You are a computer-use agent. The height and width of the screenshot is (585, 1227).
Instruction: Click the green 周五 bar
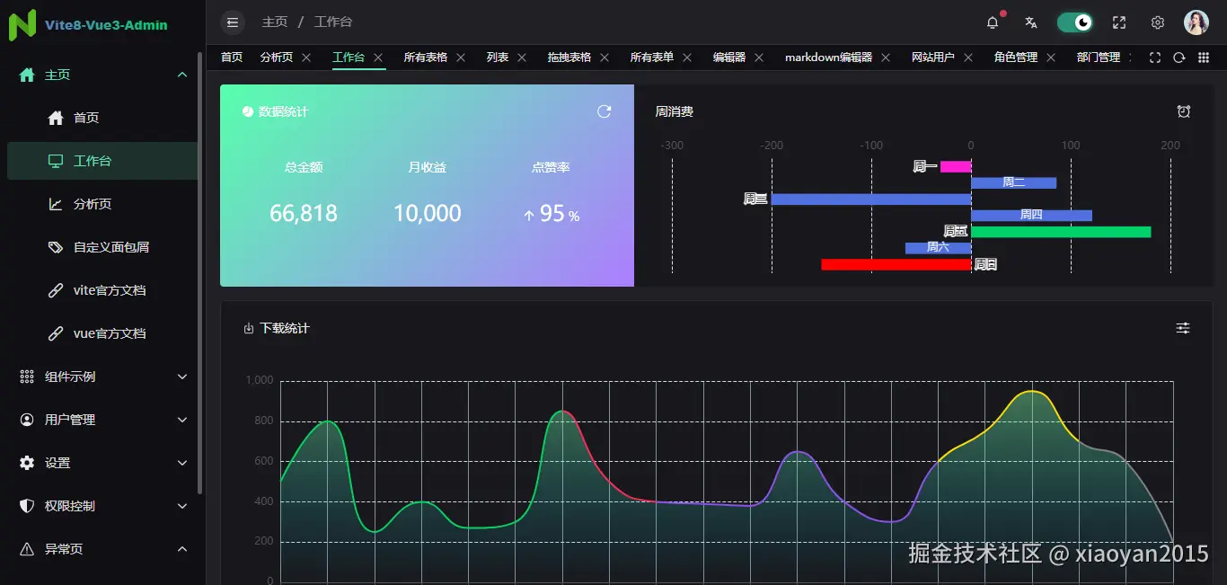tap(1061, 232)
